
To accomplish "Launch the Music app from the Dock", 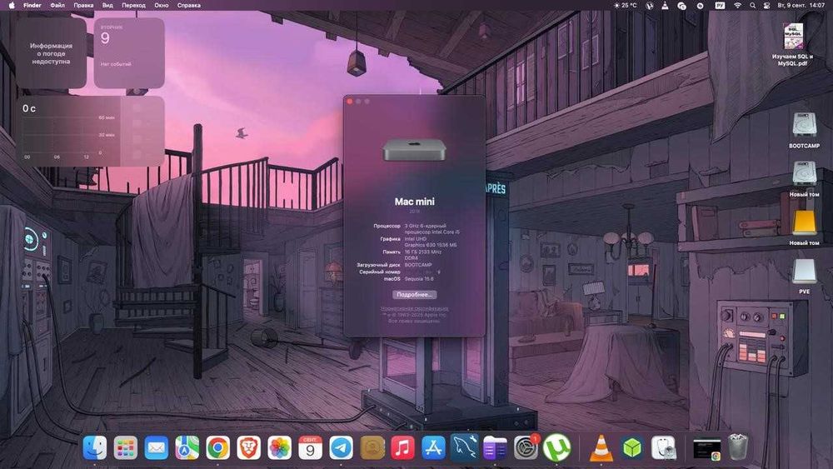I will click(402, 447).
